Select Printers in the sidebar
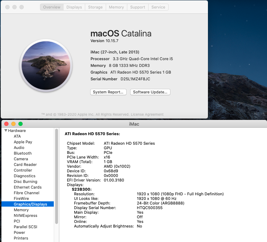The image size is (267, 242). tap(21, 238)
